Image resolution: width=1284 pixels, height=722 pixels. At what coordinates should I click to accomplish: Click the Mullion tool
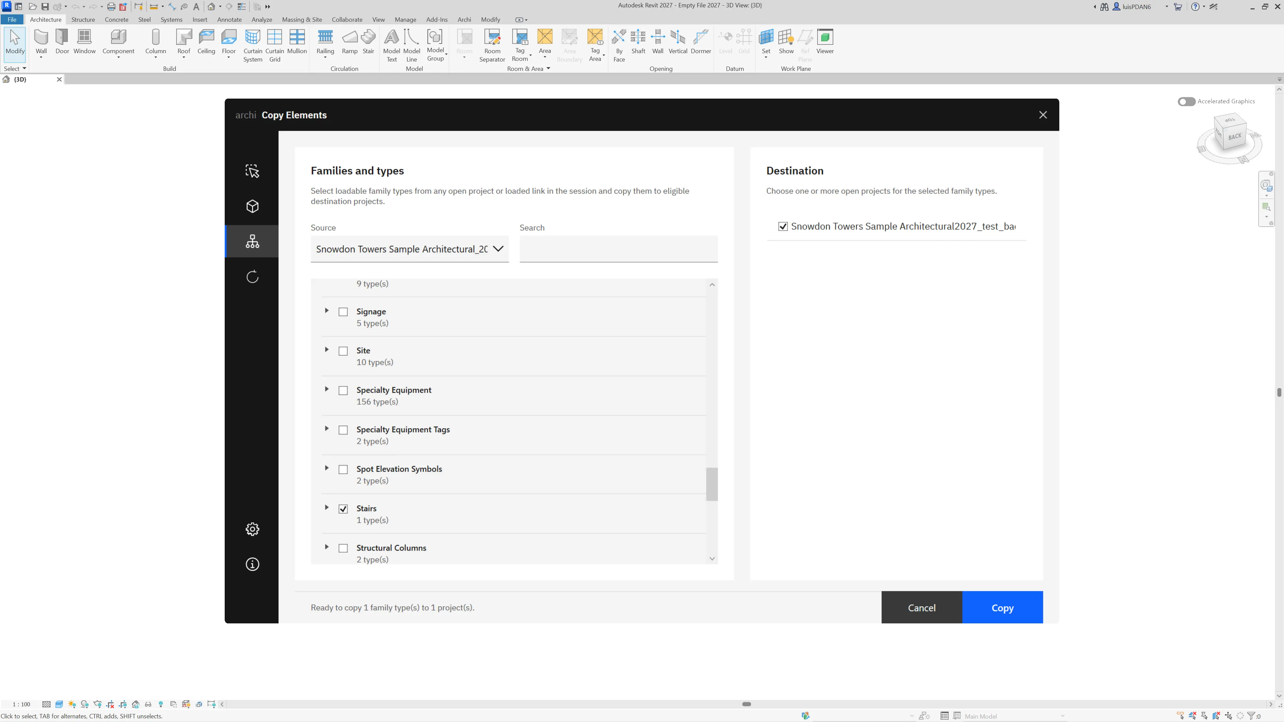[x=297, y=42]
